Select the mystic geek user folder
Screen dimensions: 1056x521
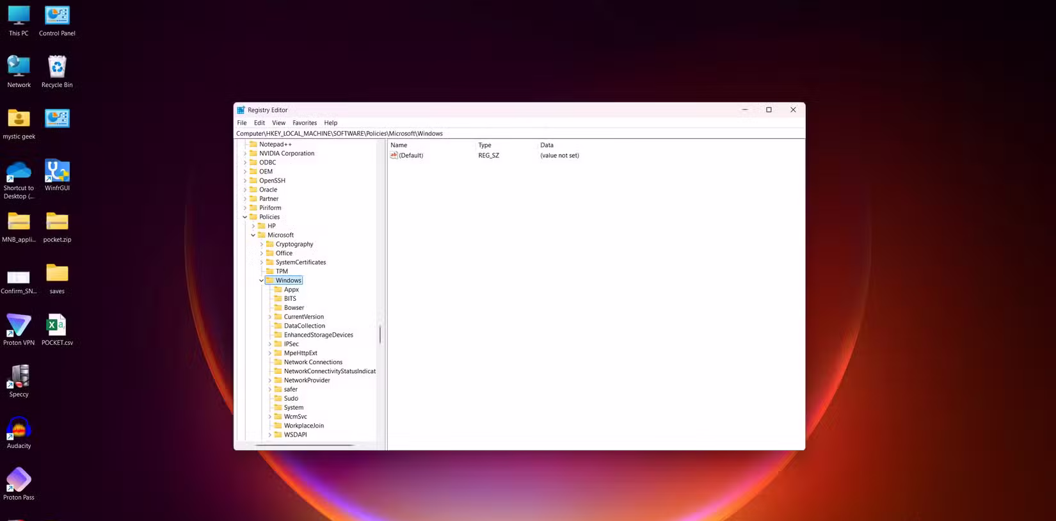coord(19,124)
